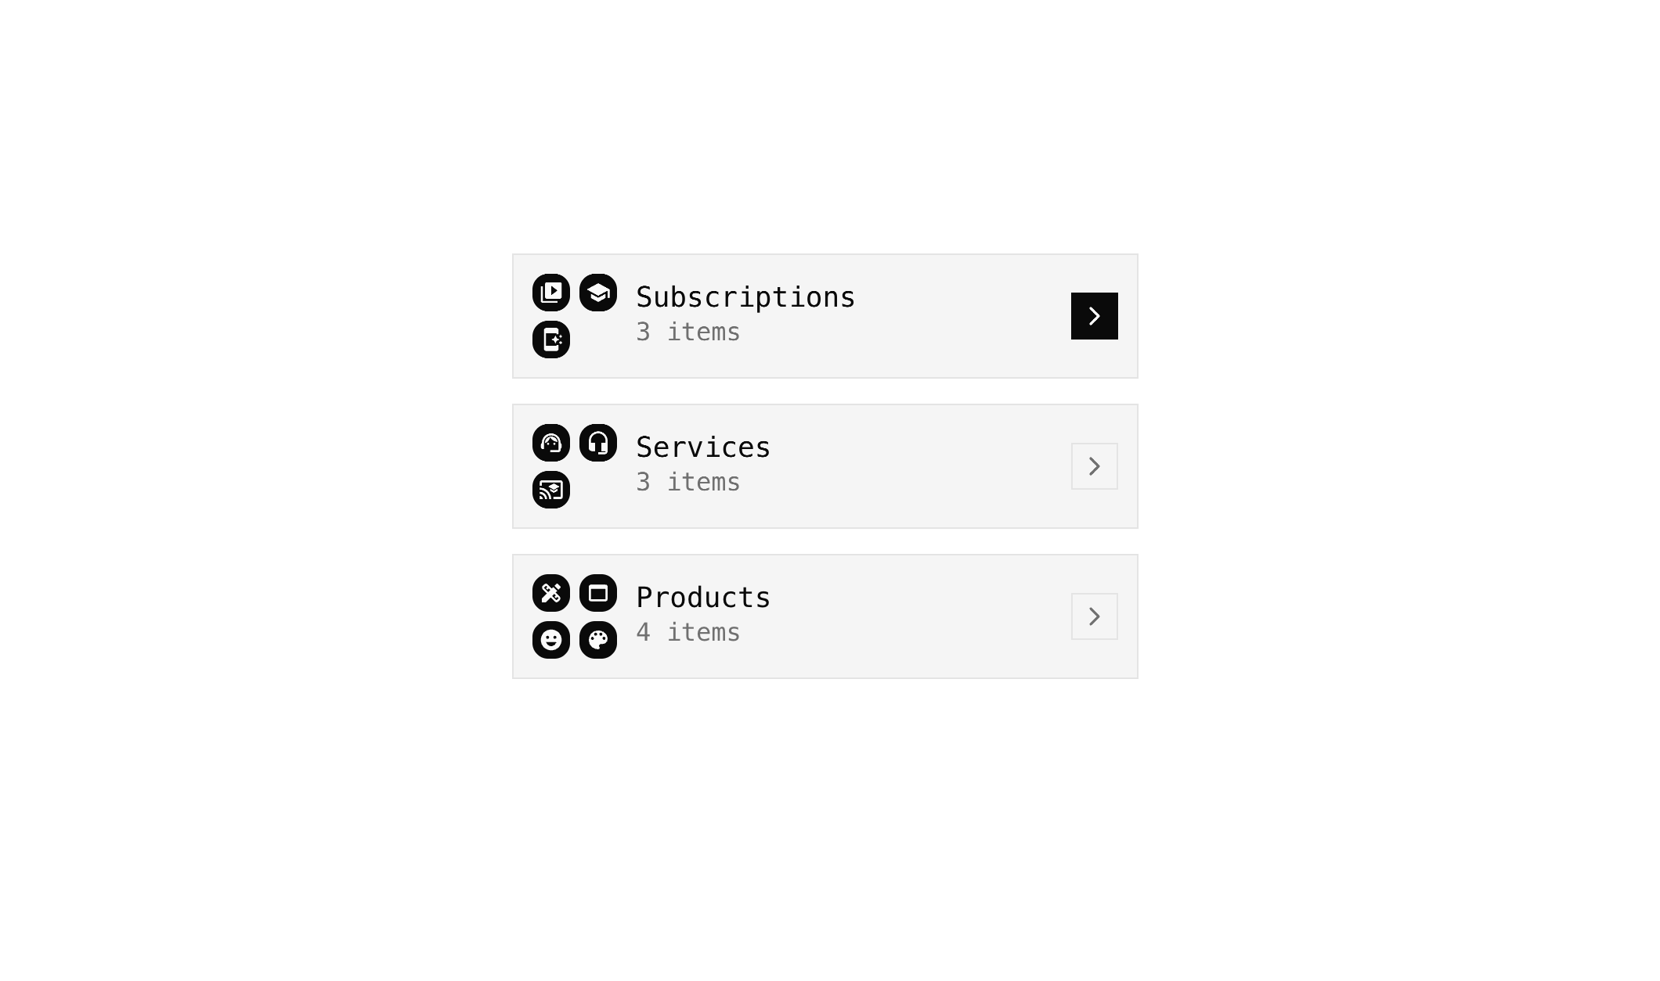Screen dimensions: 1660x981
Task: Open the Subscriptions title link
Action: coord(745,297)
